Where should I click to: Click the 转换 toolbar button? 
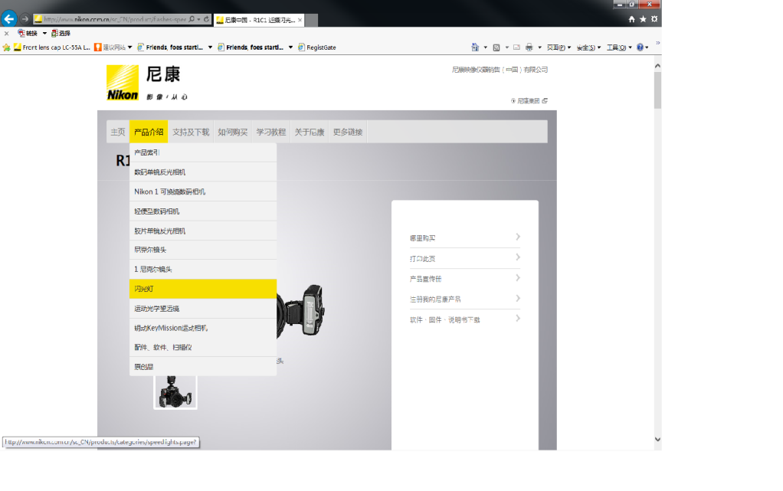tap(28, 34)
